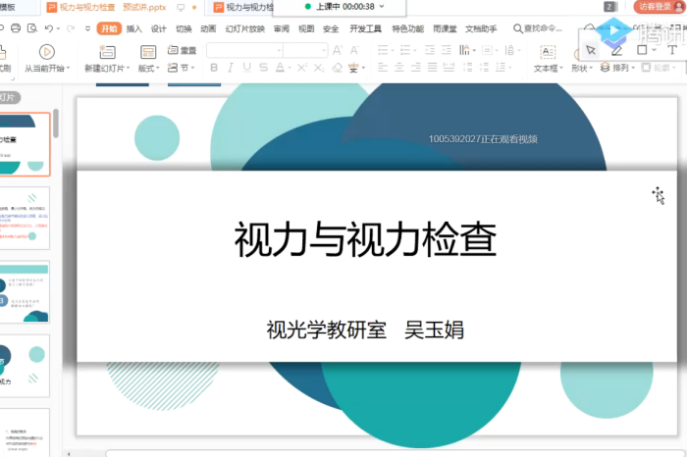Image resolution: width=687 pixels, height=457 pixels.
Task: Click the Reset (重置) slide button
Action: tap(182, 50)
